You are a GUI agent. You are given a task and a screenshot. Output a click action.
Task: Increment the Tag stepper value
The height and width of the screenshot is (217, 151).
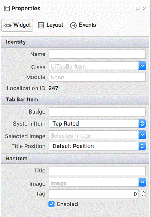coord(143,192)
